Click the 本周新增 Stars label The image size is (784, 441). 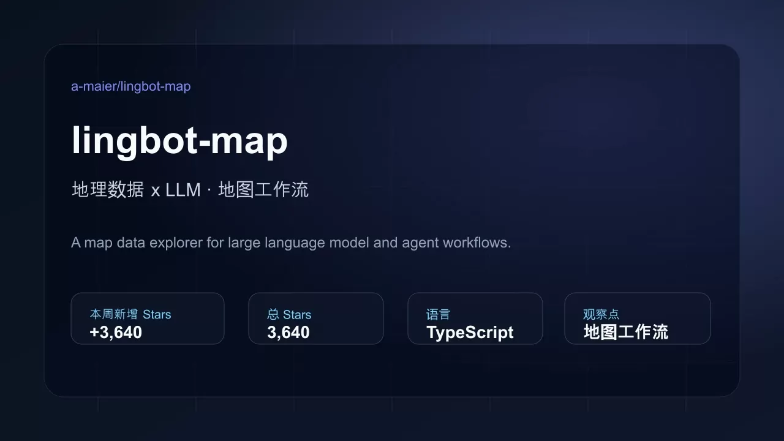(x=130, y=314)
